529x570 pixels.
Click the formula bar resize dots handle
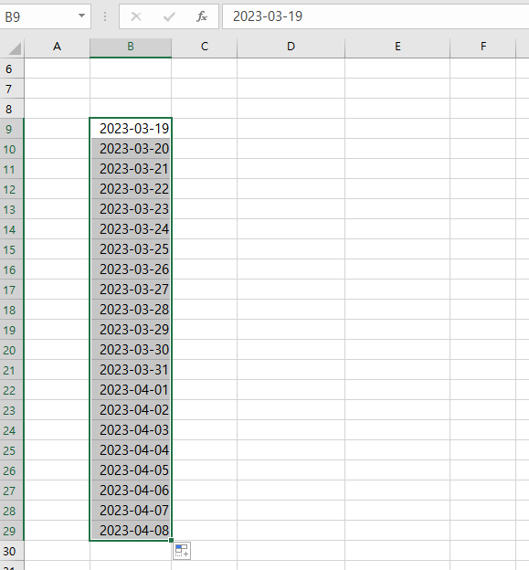coord(105,16)
